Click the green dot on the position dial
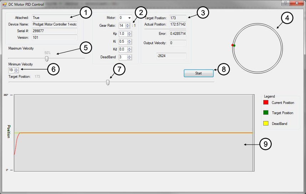 234,46
